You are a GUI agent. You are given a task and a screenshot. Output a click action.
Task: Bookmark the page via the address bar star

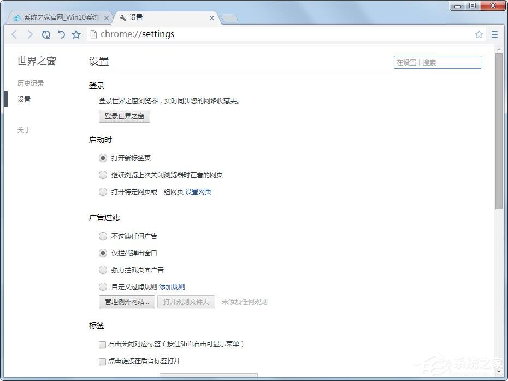pyautogui.click(x=479, y=34)
